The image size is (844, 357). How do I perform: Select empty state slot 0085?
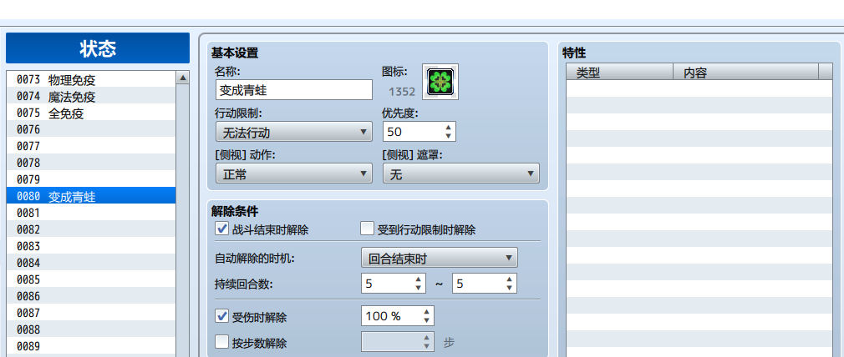pyautogui.click(x=91, y=279)
